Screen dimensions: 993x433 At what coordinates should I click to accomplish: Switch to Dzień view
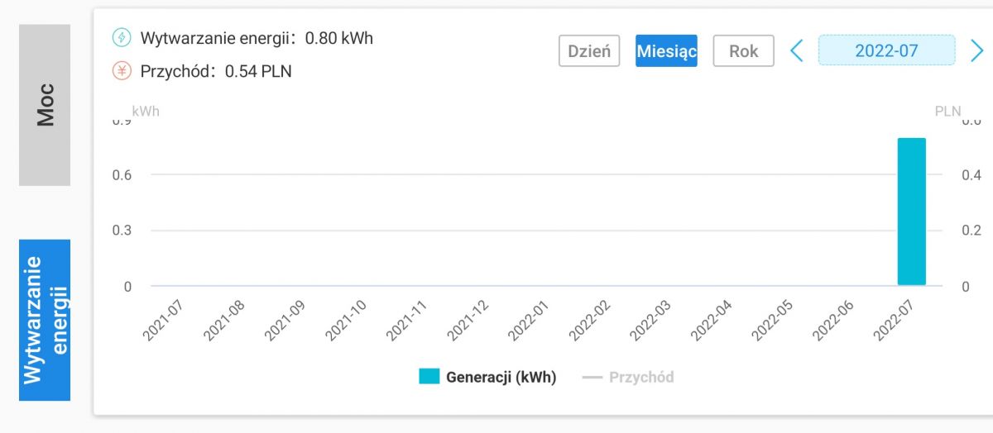point(589,51)
